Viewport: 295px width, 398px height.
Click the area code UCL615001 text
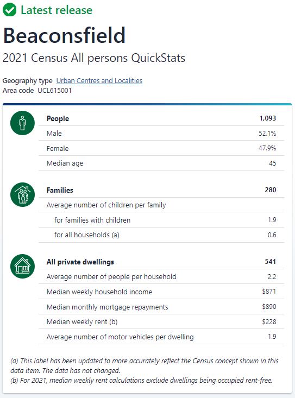click(54, 91)
